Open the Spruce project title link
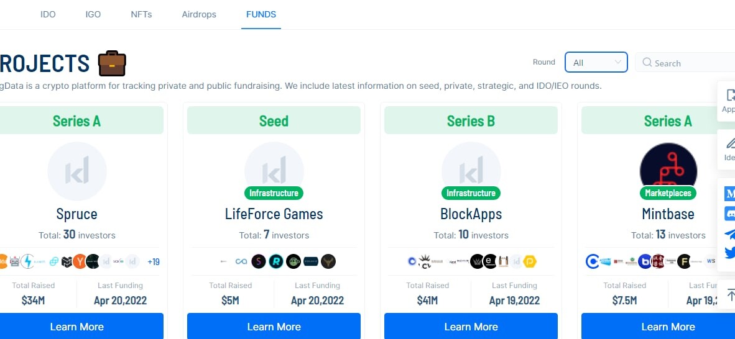This screenshot has width=735, height=339. coord(77,214)
